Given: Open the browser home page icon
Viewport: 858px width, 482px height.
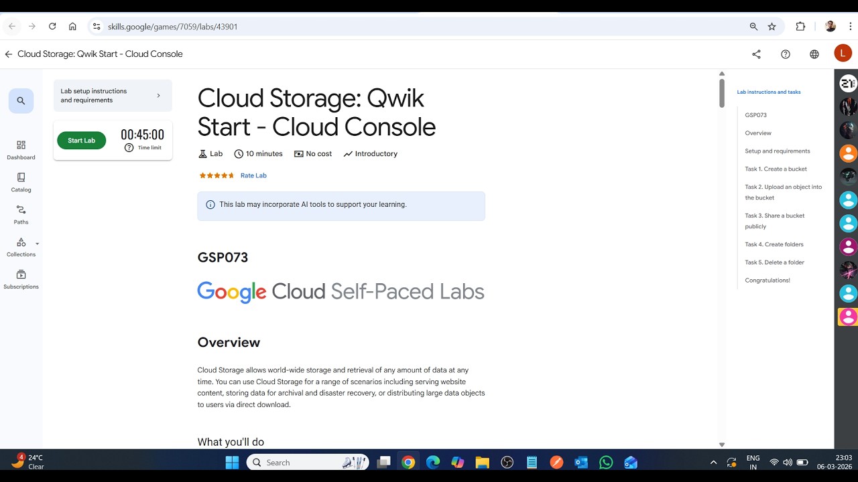Looking at the screenshot, I should (72, 27).
